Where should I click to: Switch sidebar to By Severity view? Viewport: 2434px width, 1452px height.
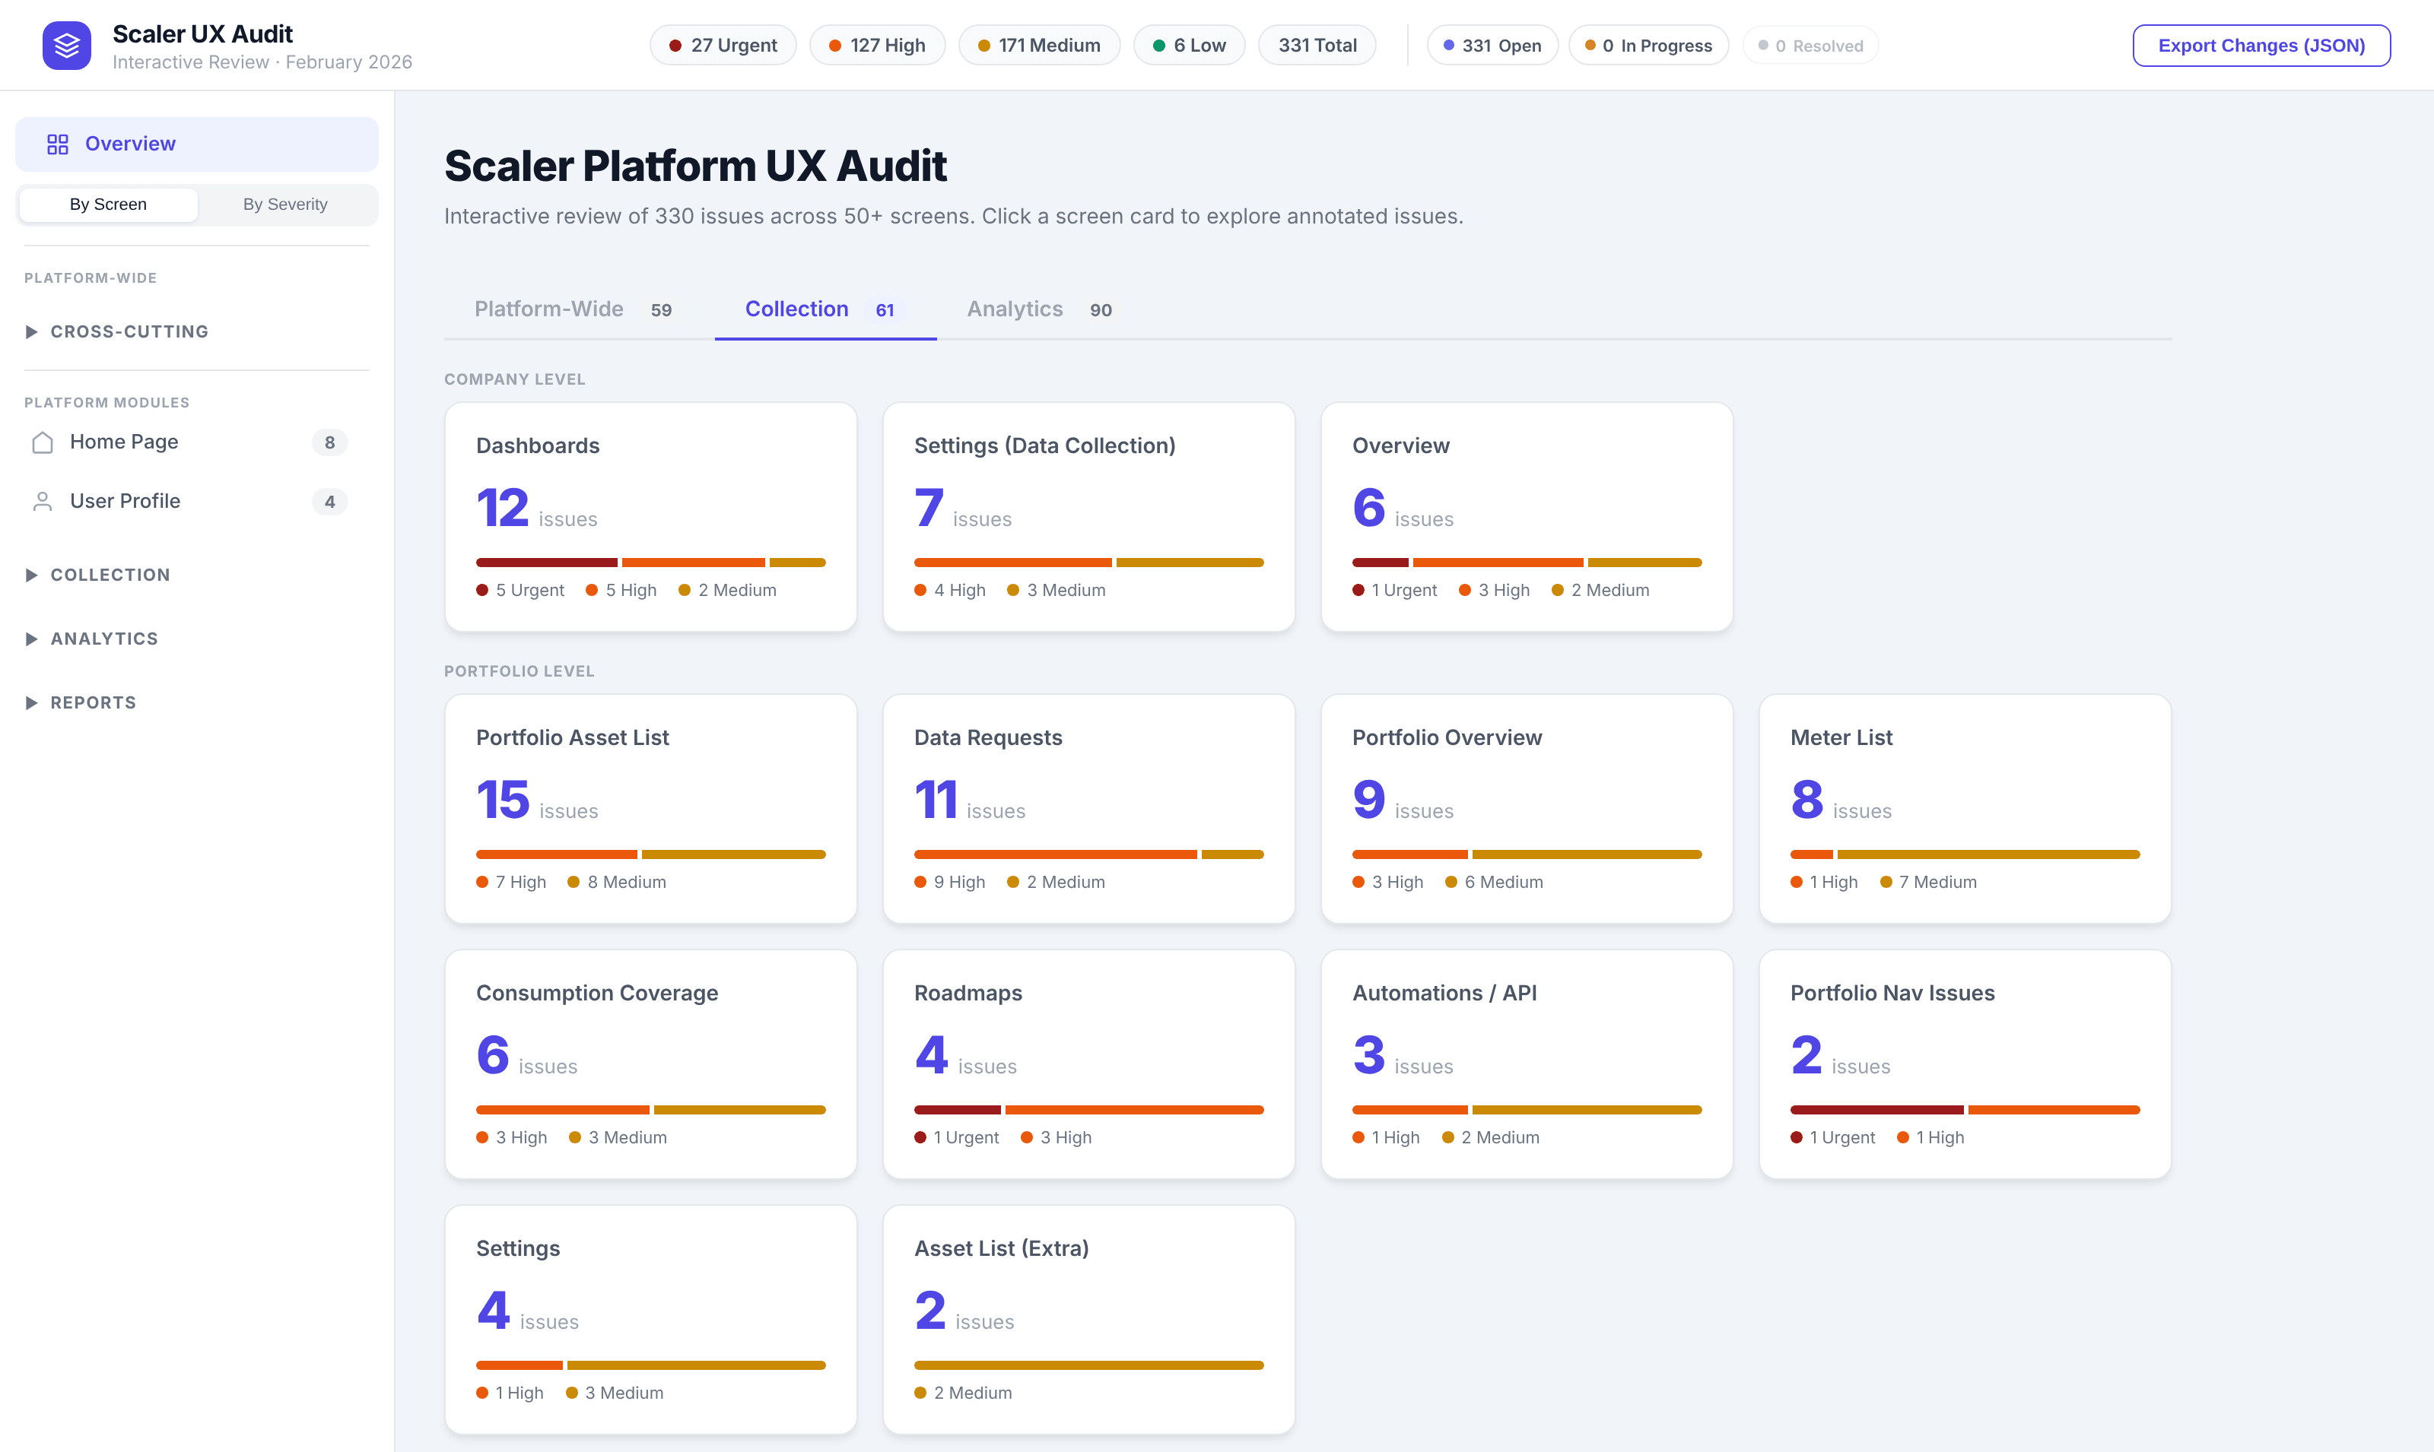pyautogui.click(x=284, y=204)
